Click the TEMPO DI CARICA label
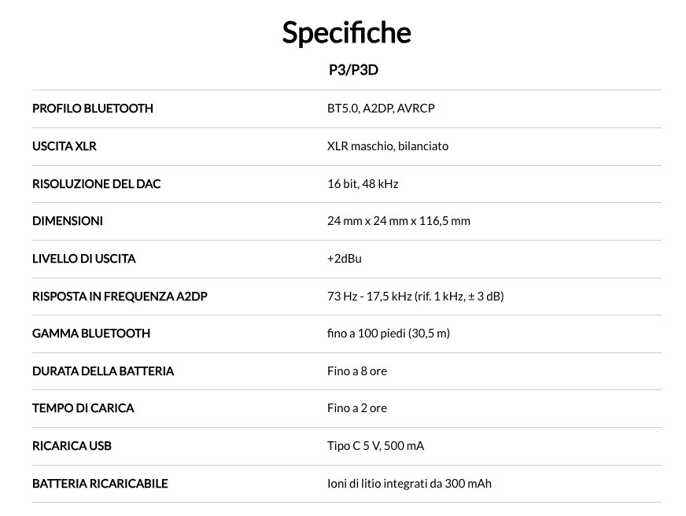The height and width of the screenshot is (516, 686). pos(83,408)
